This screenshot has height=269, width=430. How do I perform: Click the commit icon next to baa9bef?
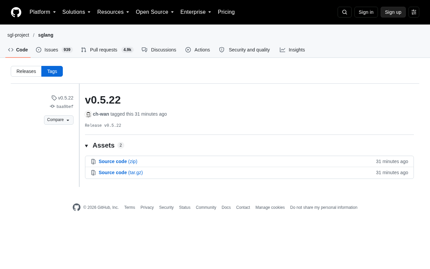[x=52, y=106]
